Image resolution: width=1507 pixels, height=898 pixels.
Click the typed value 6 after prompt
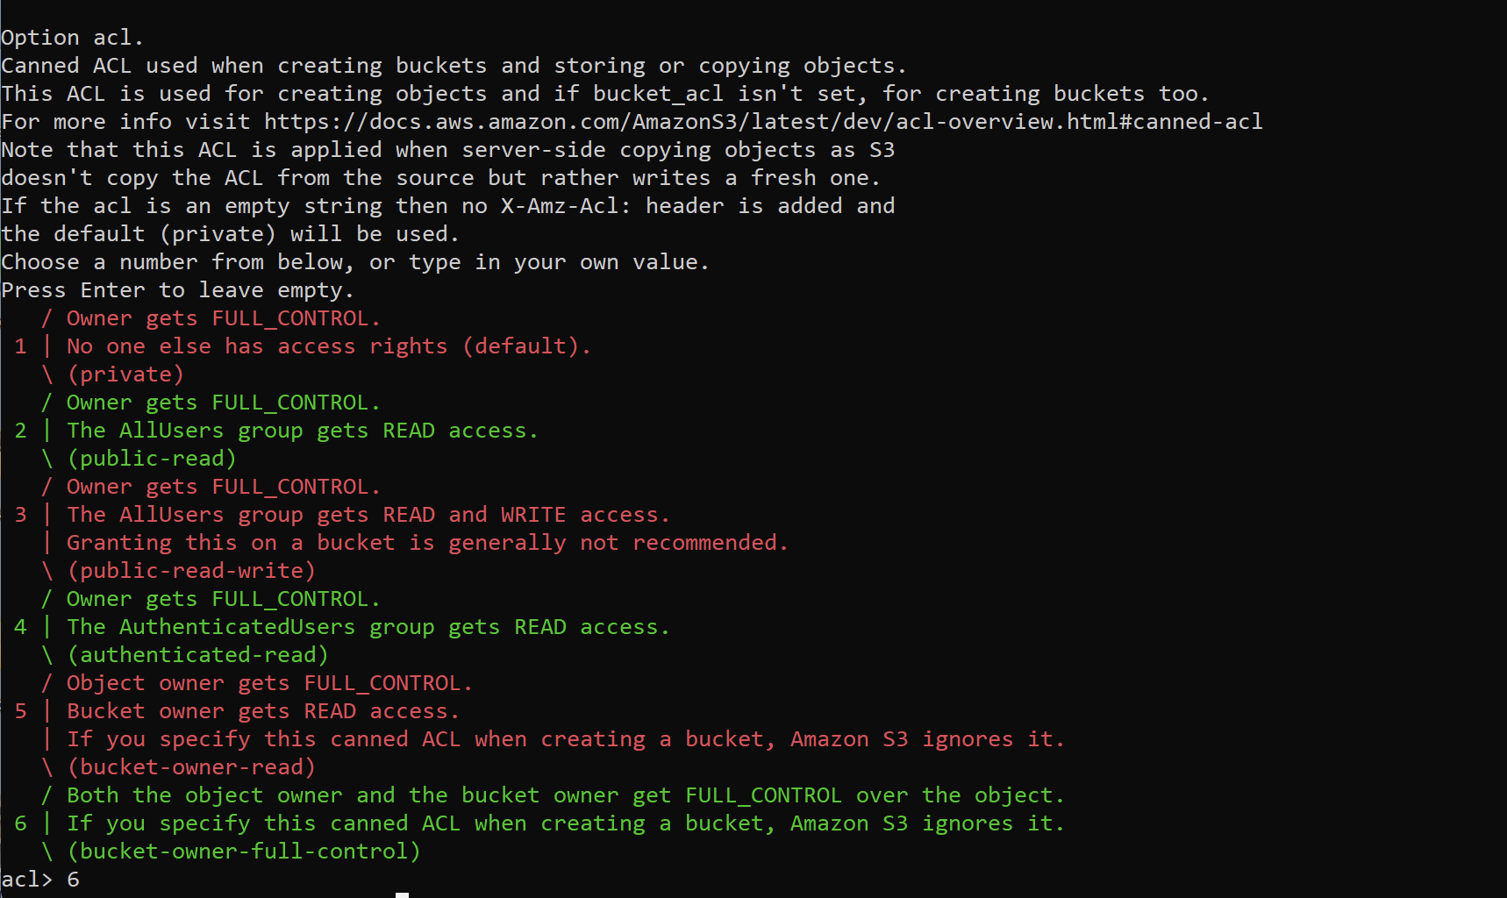click(x=73, y=880)
